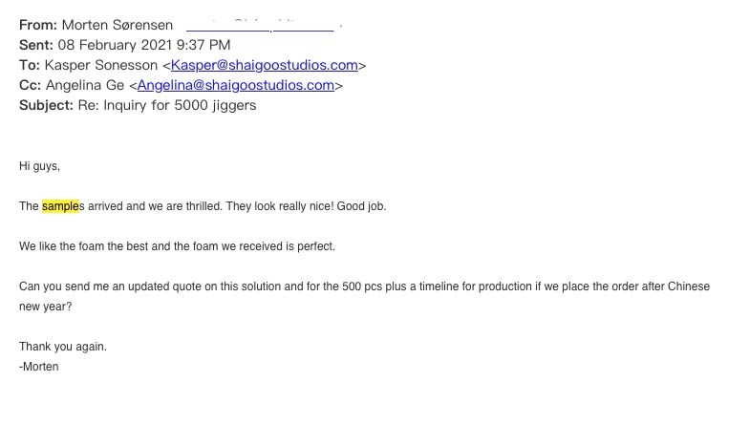The width and height of the screenshot is (749, 424).
Task: Click the sender name Morten Sørensen
Action: tap(118, 25)
